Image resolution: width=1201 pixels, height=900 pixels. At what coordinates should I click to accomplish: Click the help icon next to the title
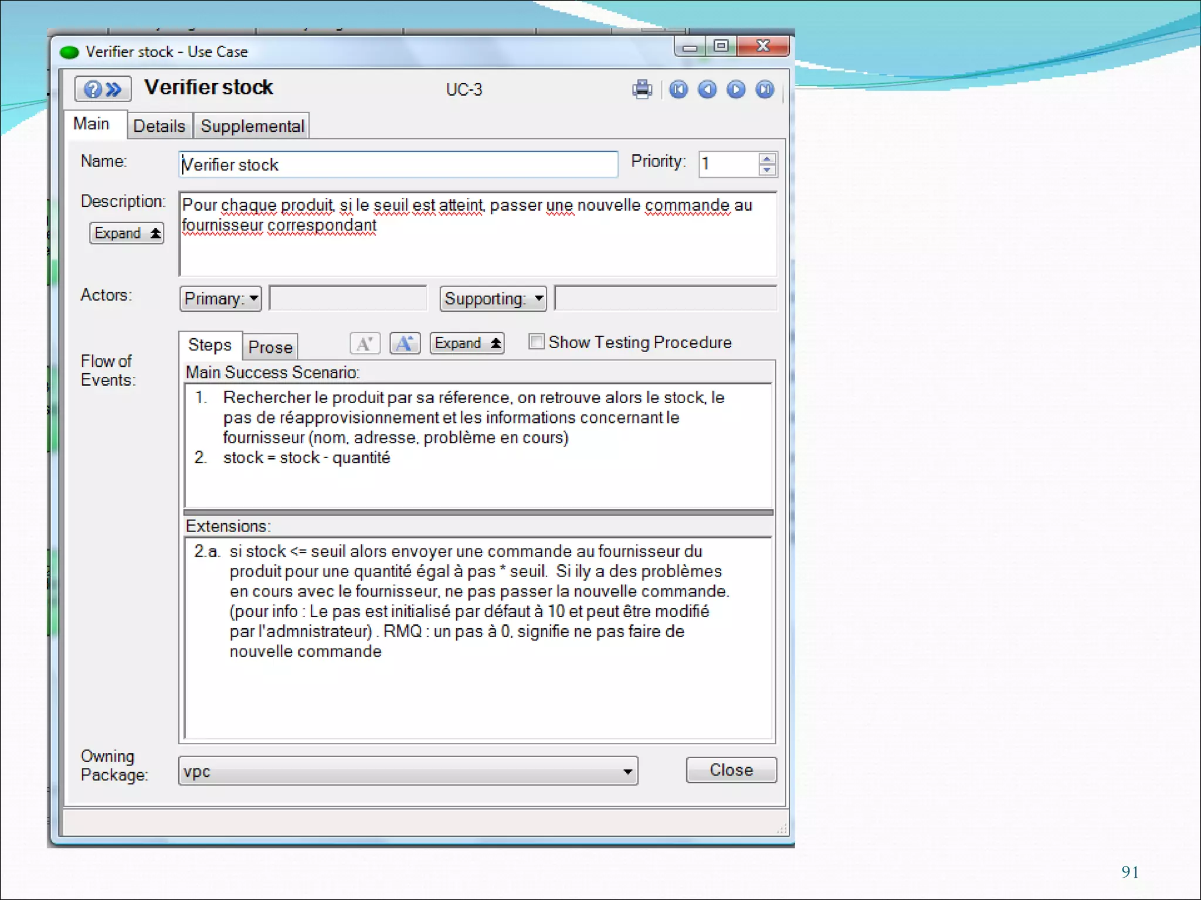93,90
